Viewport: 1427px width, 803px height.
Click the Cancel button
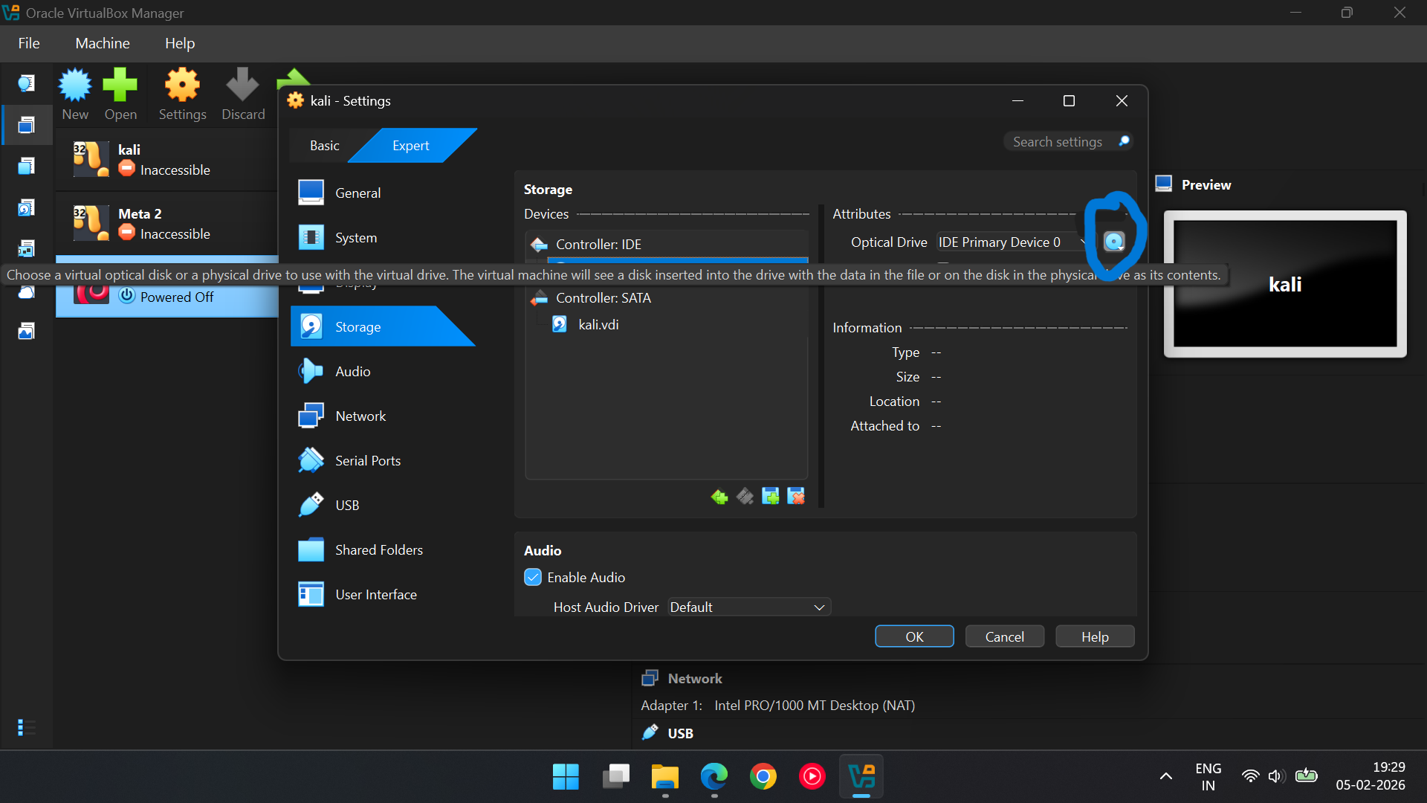pos(1004,637)
